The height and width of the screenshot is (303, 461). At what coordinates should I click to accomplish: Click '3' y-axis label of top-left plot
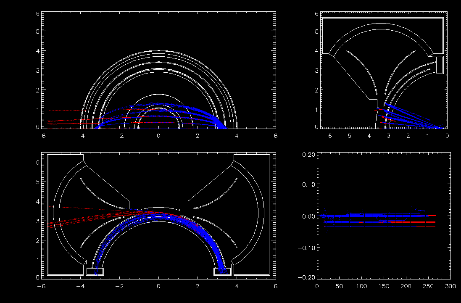[x=38, y=71]
